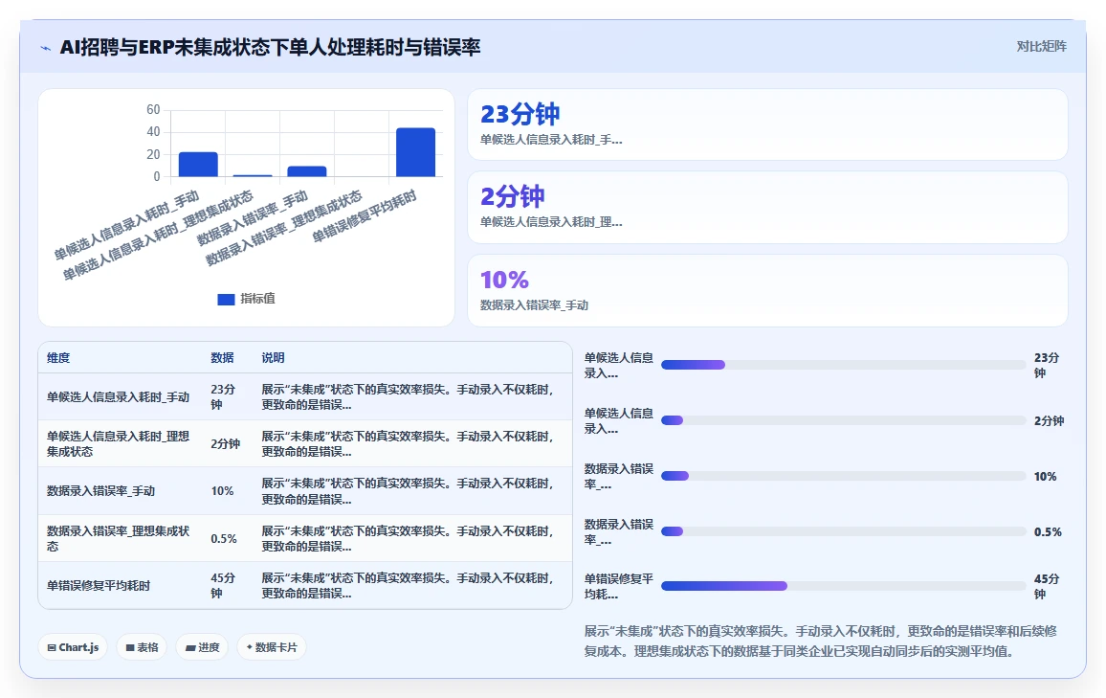Click the 数据录入错误率_手动 bar in the chart
Viewport: 1106px width, 698px height.
[307, 170]
